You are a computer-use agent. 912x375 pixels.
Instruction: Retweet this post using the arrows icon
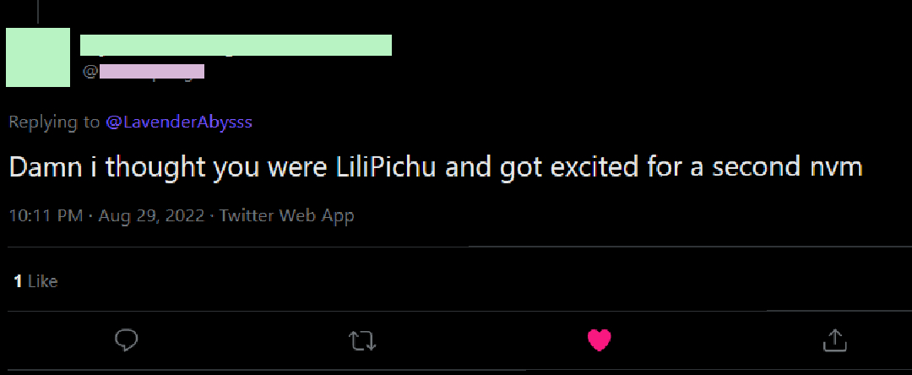362,340
